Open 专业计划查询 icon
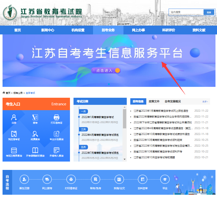The width and height of the screenshot is (217, 197). [x=57, y=134]
